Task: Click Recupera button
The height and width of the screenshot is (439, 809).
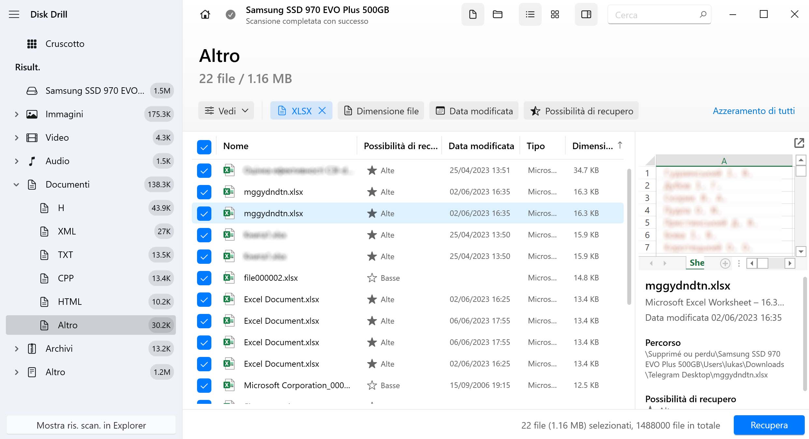Action: [769, 425]
